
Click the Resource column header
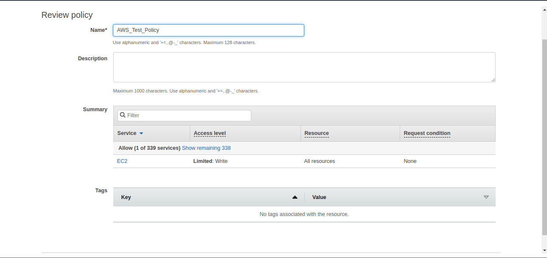(317, 133)
